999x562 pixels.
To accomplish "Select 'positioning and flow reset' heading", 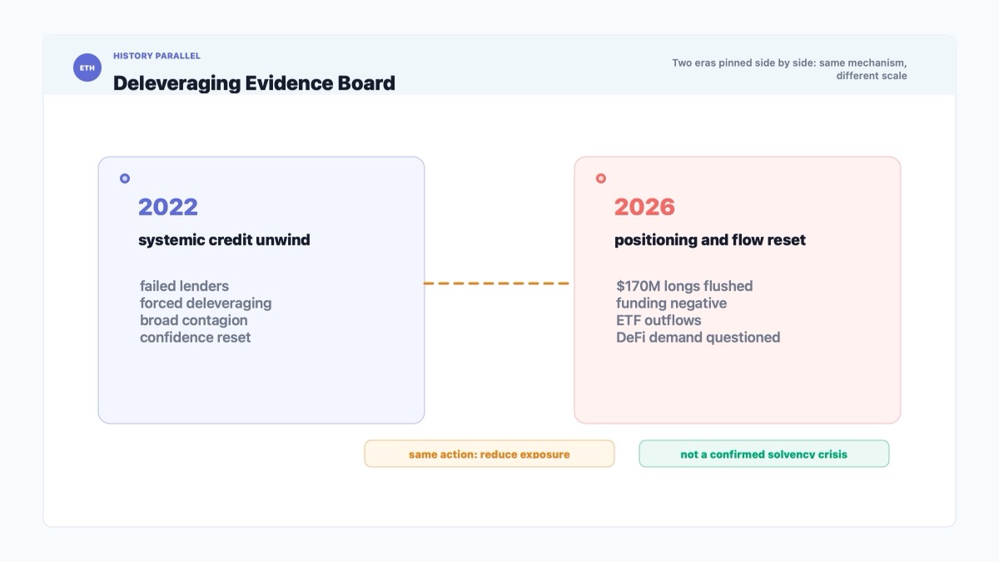I will tap(710, 240).
